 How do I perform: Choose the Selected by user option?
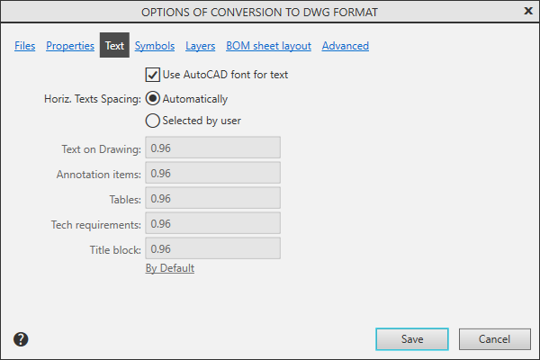point(153,120)
